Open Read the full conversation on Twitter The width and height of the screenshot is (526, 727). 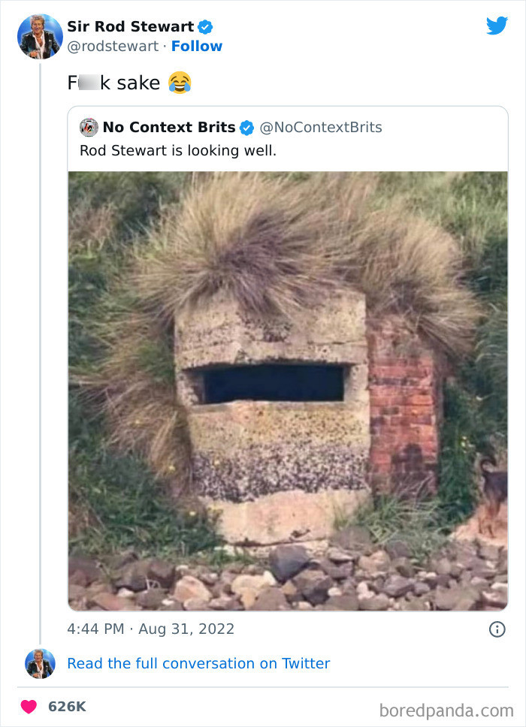[198, 663]
